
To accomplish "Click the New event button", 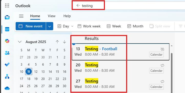I will click(x=31, y=26).
